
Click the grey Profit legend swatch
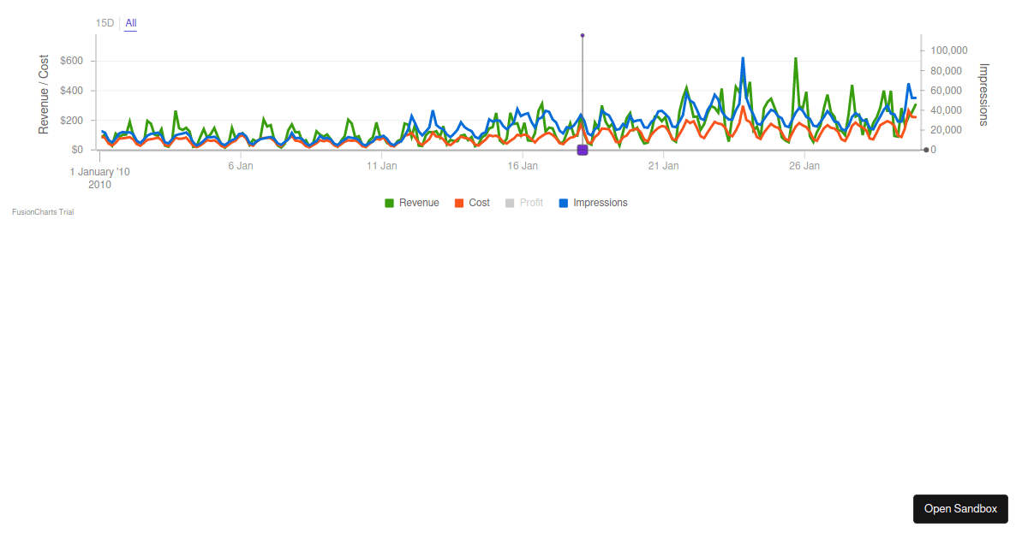point(510,204)
